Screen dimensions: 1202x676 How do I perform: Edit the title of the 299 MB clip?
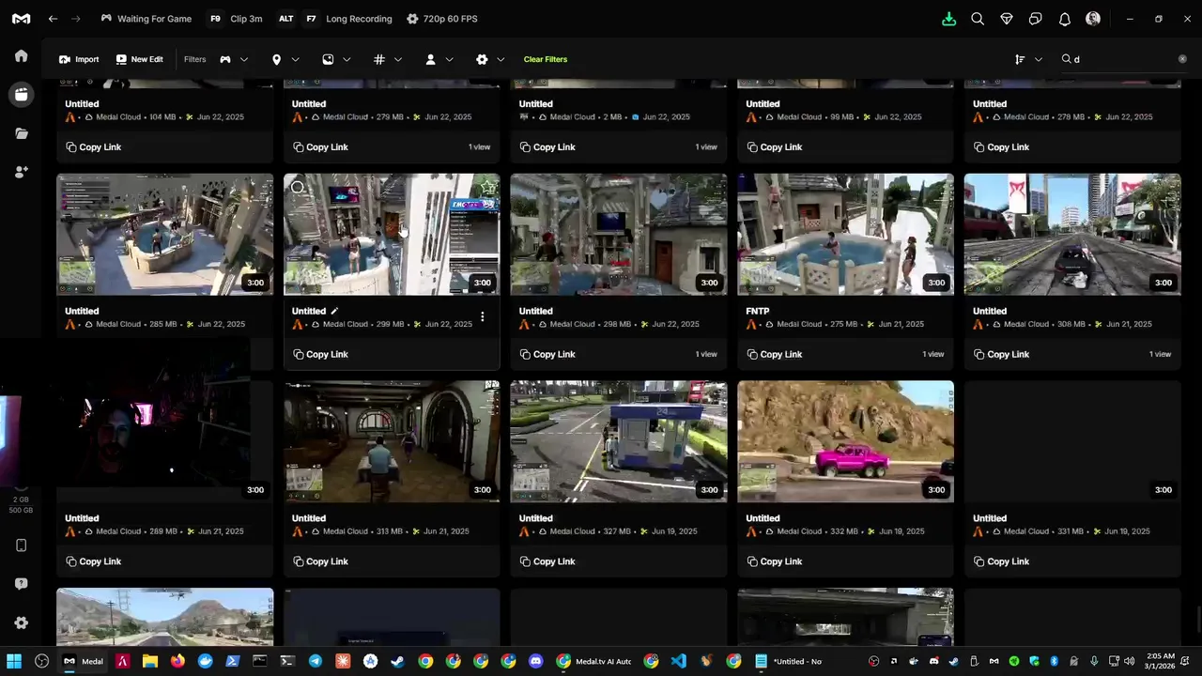click(334, 311)
